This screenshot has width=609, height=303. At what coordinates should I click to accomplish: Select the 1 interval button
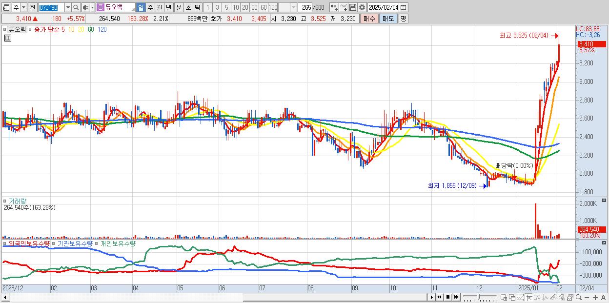point(208,7)
